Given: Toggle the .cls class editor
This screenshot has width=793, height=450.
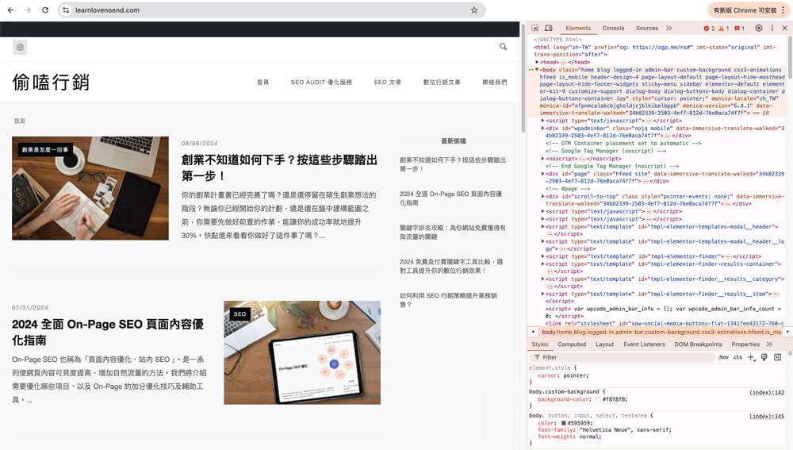Looking at the screenshot, I should (737, 357).
